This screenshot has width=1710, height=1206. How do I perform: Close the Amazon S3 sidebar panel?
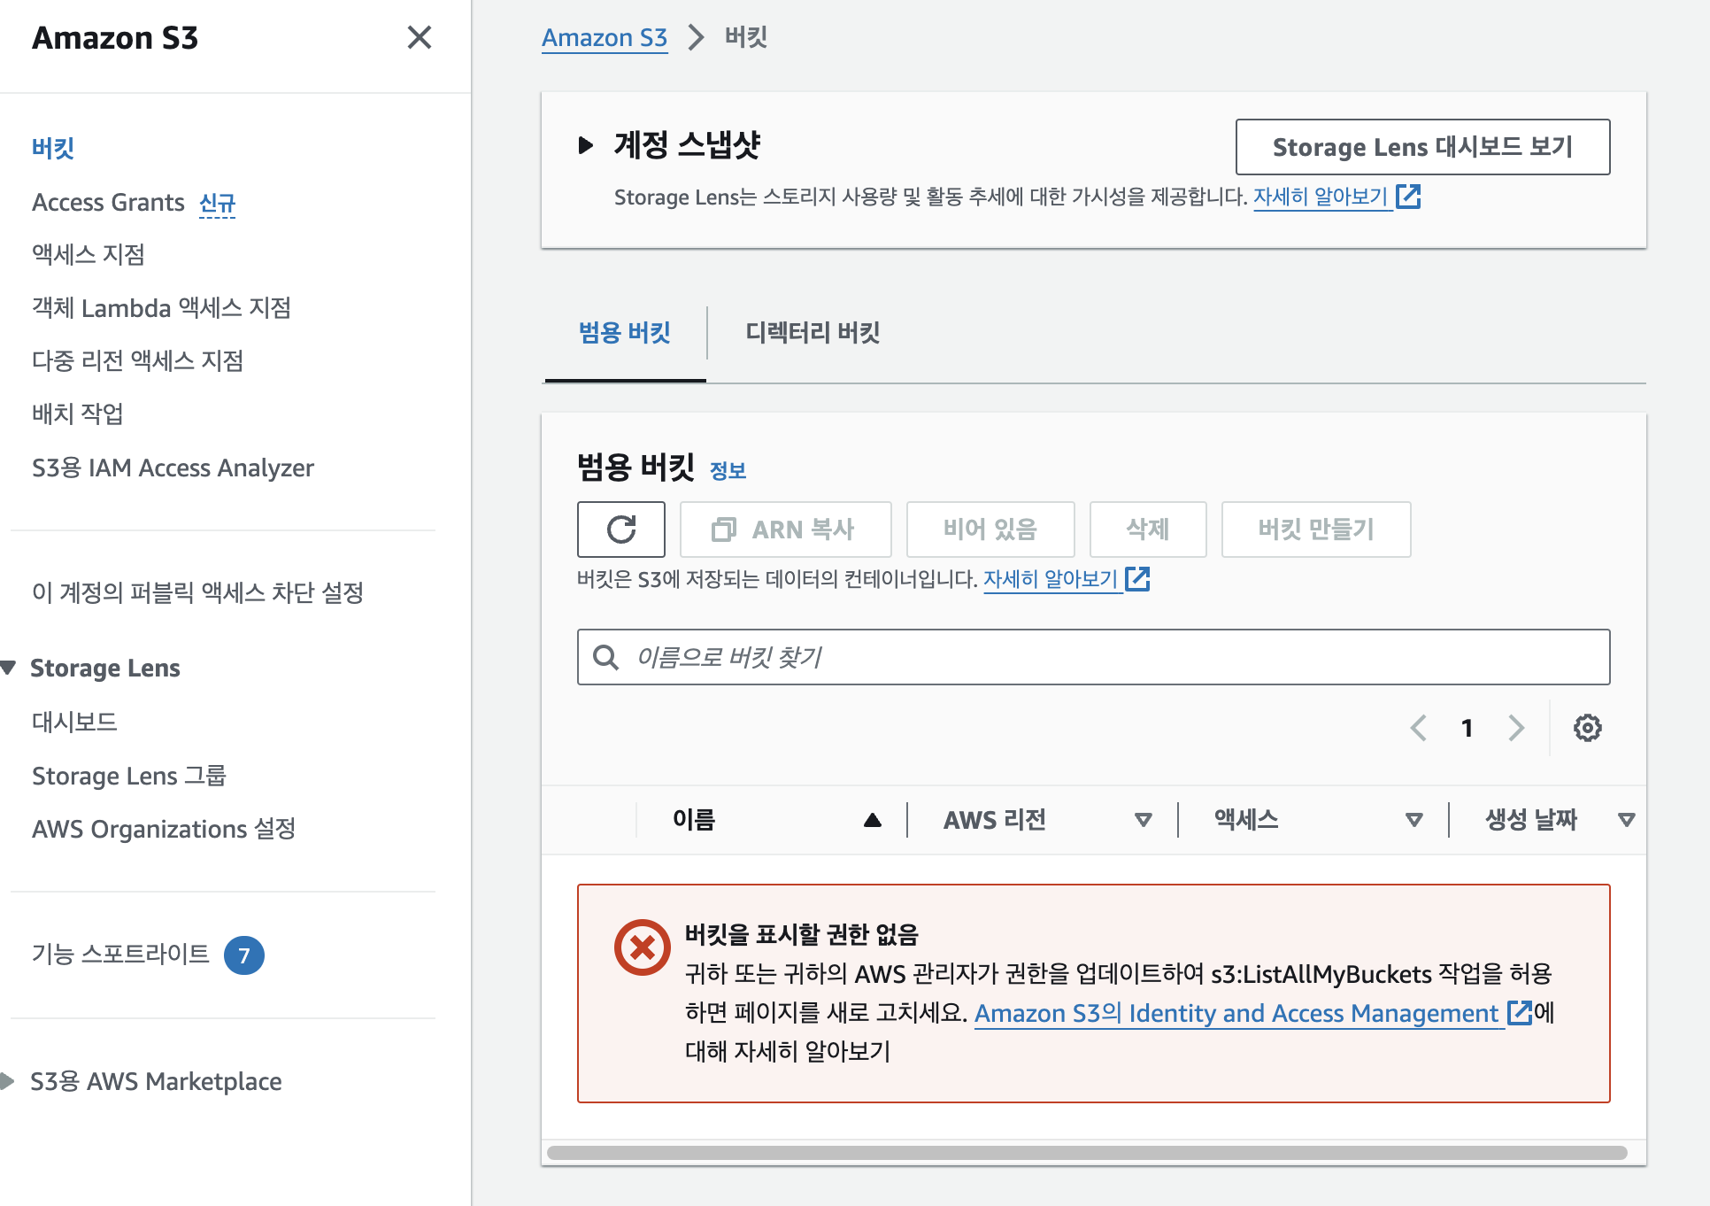pyautogui.click(x=419, y=37)
